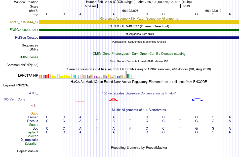Click the 66,122,010 ruler coordinate
This screenshot has width=239, height=157.
[x=213, y=11]
